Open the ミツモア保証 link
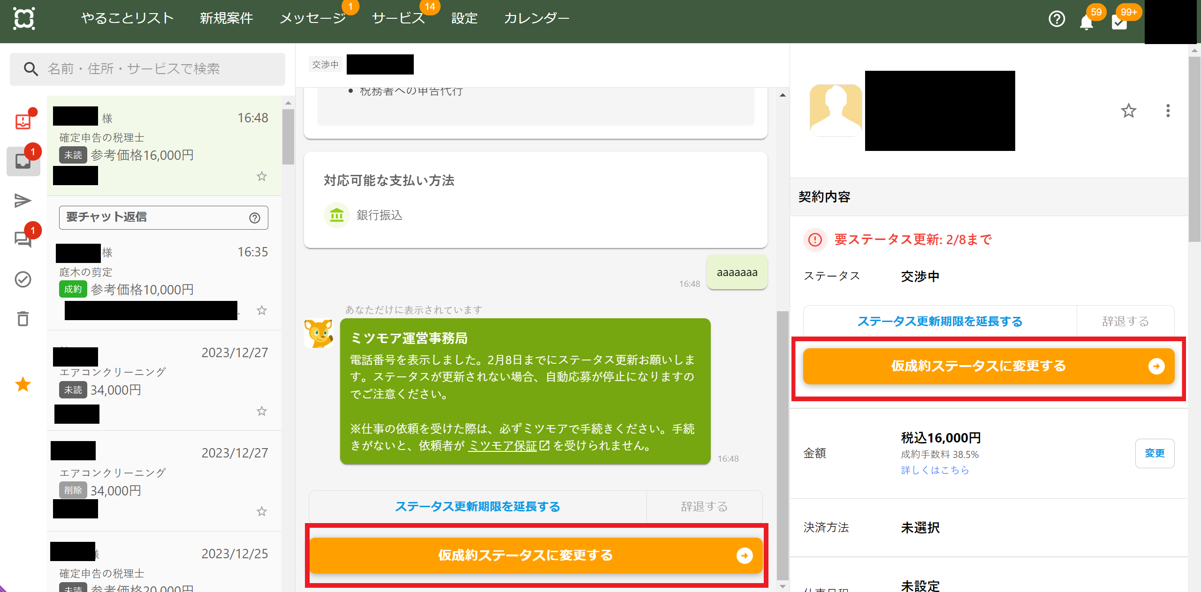Screen dimensions: 1201x592 pos(509,446)
